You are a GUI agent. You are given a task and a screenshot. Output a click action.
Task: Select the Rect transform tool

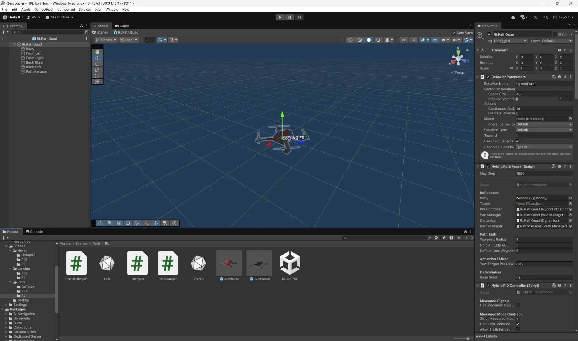97,76
